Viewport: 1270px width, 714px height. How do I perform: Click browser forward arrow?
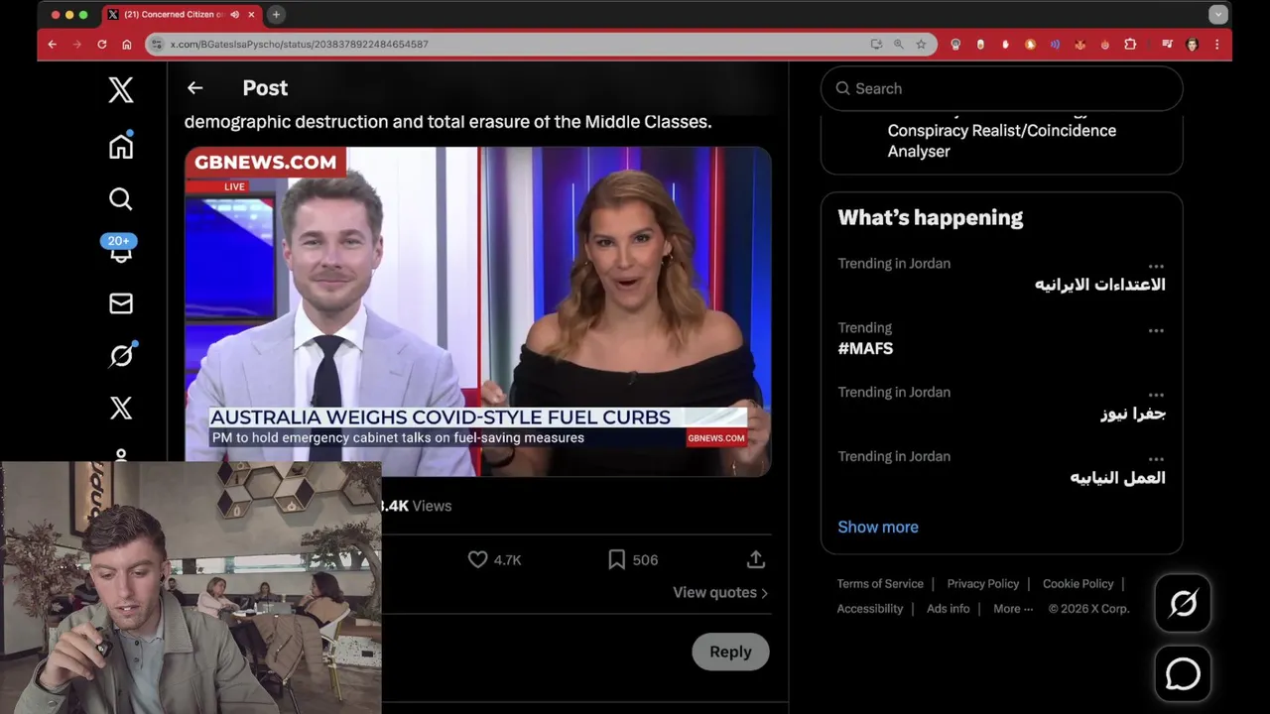pos(76,45)
